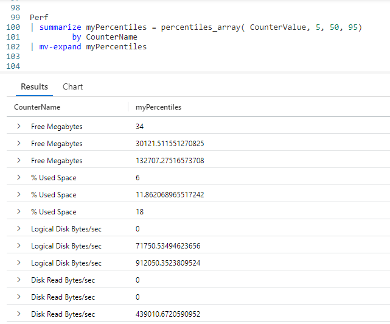Screen dimensions: 390x324
Task: Click the CounterName column header
Action: (x=37, y=107)
